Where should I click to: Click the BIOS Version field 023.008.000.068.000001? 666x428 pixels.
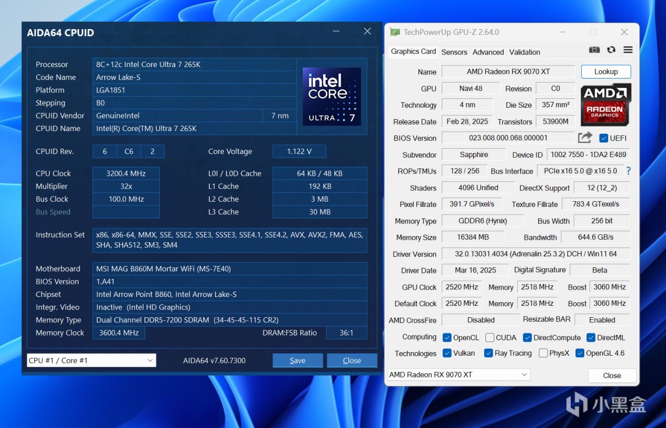coord(508,138)
